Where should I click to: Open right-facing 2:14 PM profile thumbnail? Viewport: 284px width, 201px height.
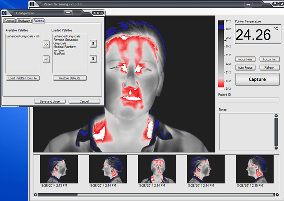206,169
